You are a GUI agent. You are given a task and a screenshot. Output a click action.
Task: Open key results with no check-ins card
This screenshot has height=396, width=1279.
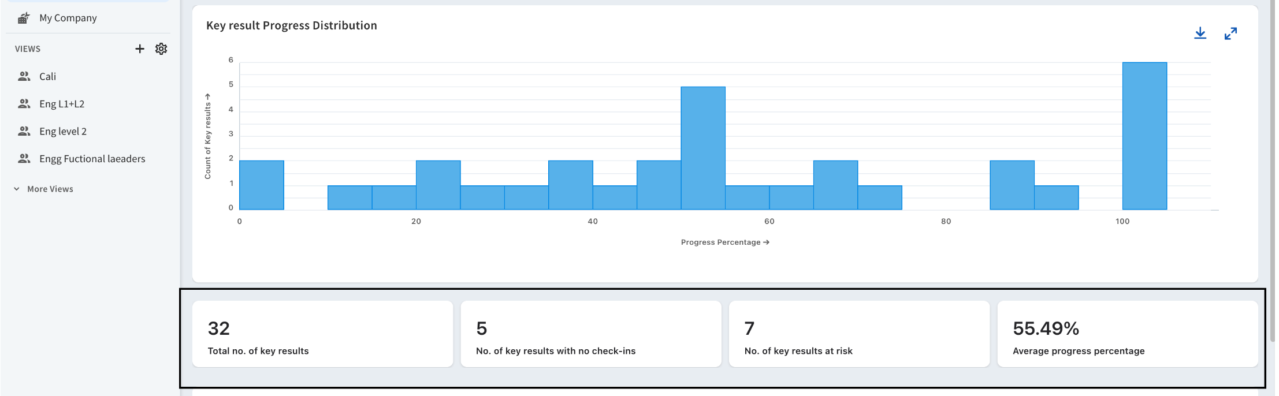click(590, 334)
